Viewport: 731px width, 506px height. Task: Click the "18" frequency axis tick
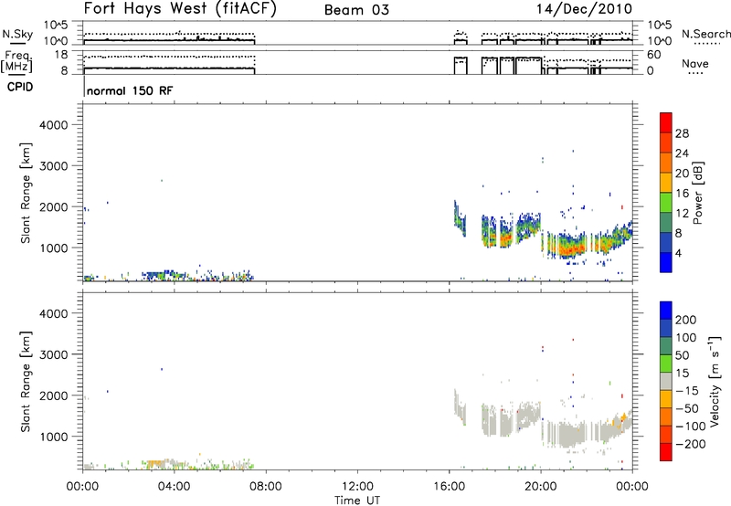tap(61, 55)
